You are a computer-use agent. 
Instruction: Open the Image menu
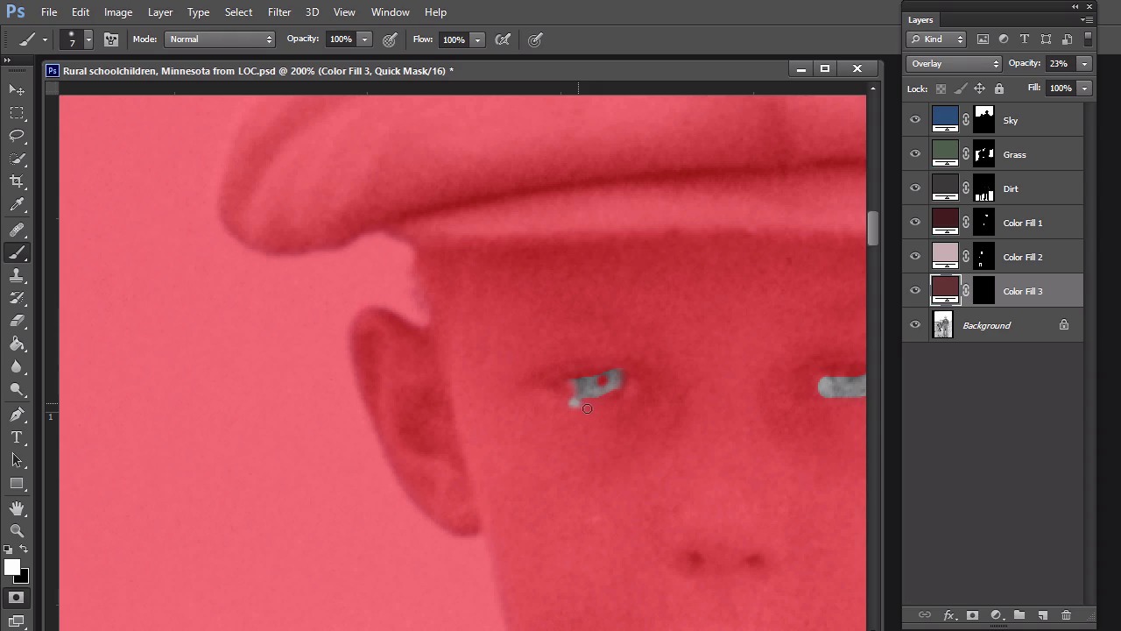[x=118, y=12]
